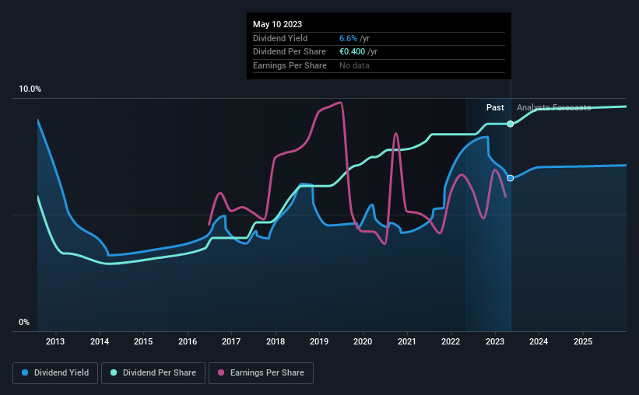Click the Dividend Yield data point marker

pyautogui.click(x=511, y=178)
